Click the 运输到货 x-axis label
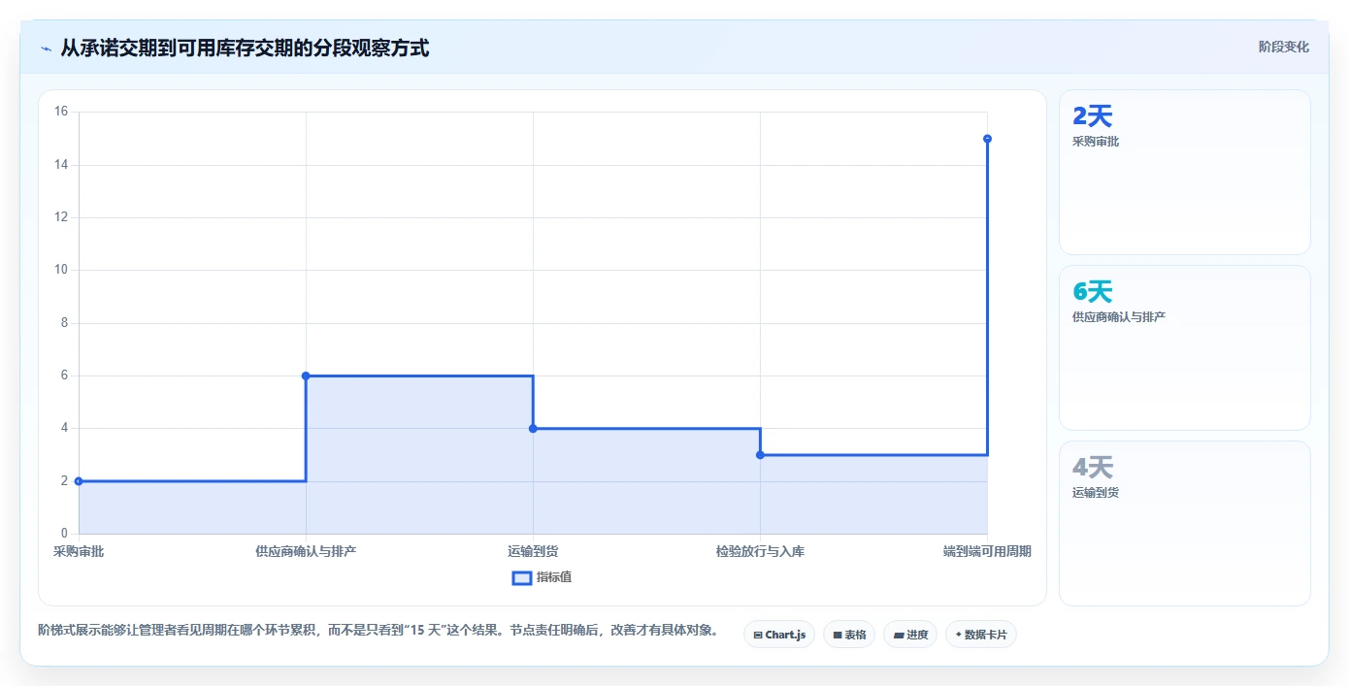 click(533, 551)
